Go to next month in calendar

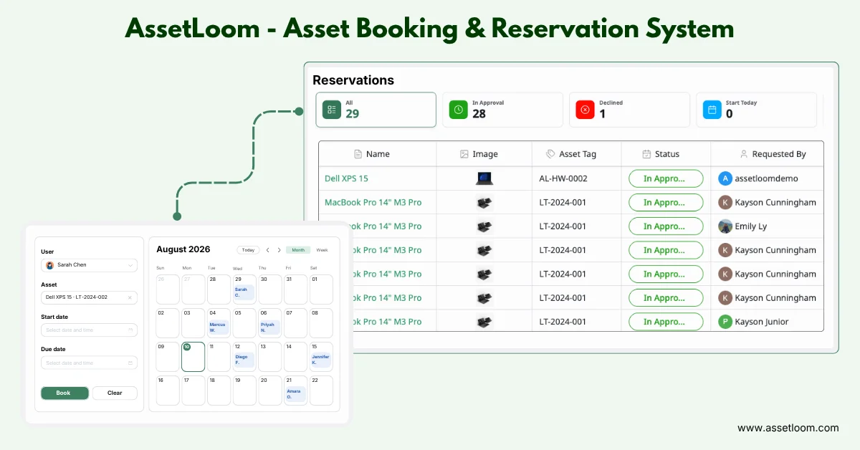pos(279,250)
